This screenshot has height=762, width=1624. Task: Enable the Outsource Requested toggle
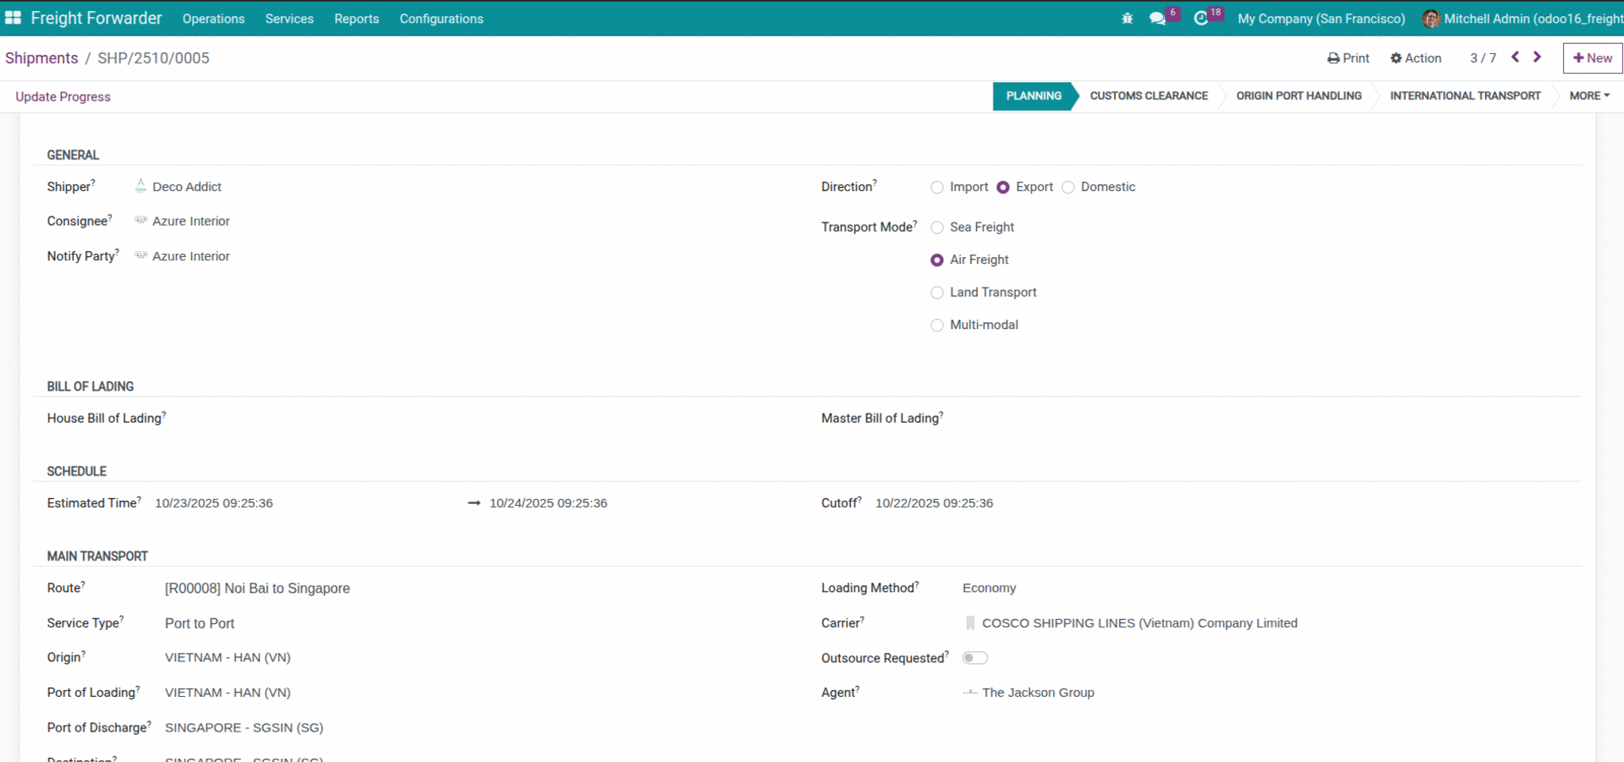click(x=974, y=657)
